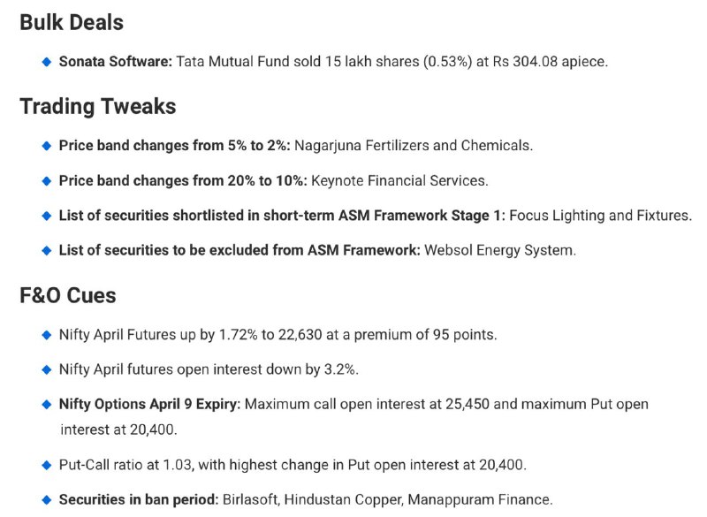This screenshot has height=517, width=707.
Task: Click the bold Sonata Software label
Action: (116, 61)
